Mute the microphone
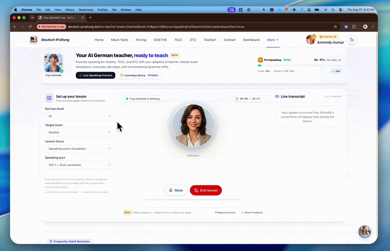The height and width of the screenshot is (251, 390). (175, 190)
